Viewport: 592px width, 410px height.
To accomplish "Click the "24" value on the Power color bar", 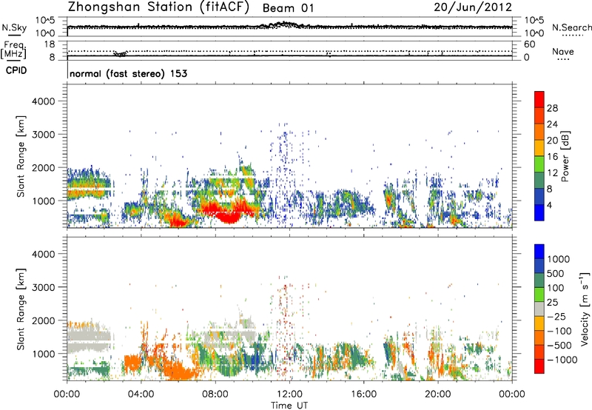I will coord(552,124).
